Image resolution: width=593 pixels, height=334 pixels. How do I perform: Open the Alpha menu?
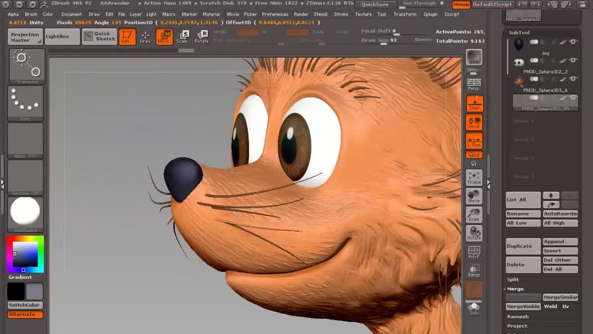click(13, 14)
